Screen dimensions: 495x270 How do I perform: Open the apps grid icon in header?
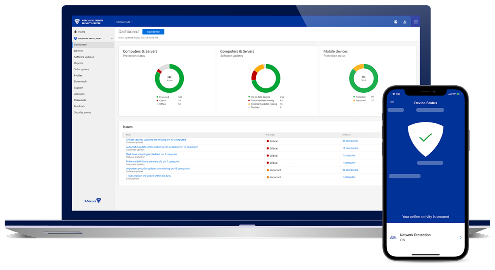coord(416,22)
